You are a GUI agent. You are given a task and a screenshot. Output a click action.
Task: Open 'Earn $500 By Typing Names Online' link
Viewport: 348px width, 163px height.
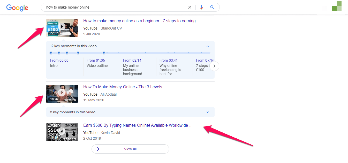[138, 125]
